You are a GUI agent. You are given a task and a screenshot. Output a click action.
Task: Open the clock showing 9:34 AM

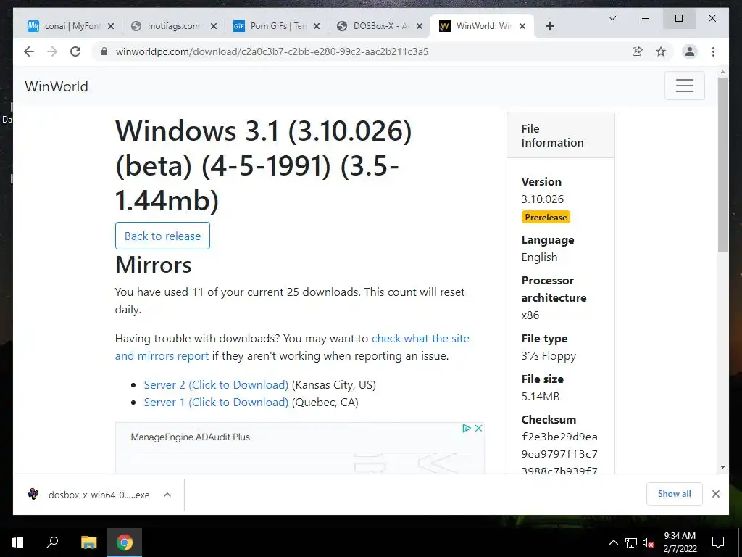coord(680,542)
